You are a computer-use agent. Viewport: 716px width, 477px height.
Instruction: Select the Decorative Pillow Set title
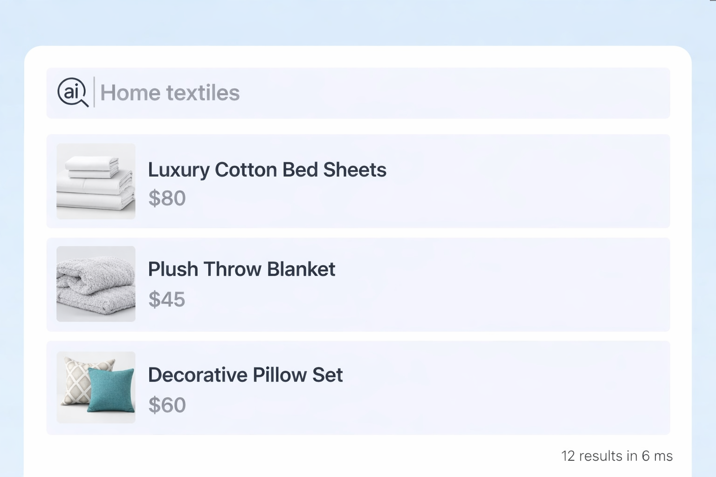point(245,375)
